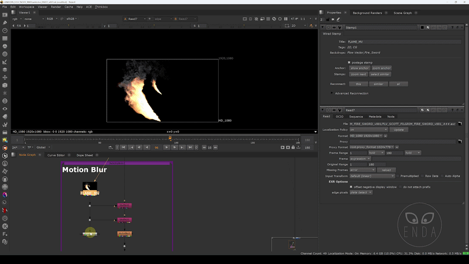Open the Sequence tab of Read7

356,116
